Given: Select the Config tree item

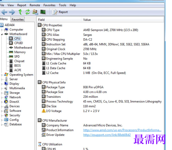Looking at the screenshot, I should (x=14, y=120).
